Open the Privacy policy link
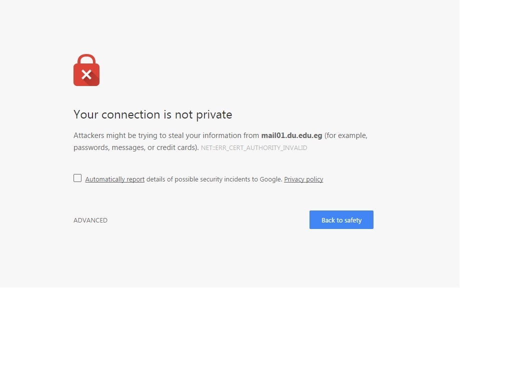This screenshot has height=384, width=512. 303,179
